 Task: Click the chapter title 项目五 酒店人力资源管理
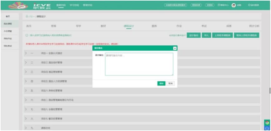click(54, 81)
